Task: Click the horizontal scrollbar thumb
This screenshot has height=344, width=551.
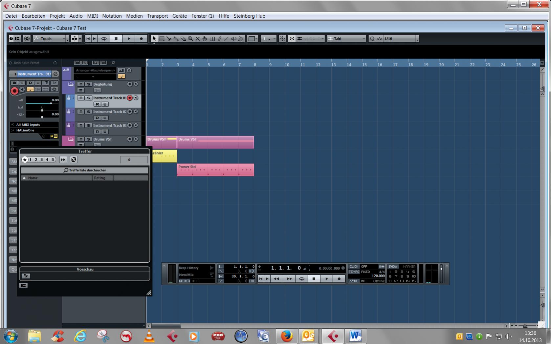Action: click(x=166, y=326)
